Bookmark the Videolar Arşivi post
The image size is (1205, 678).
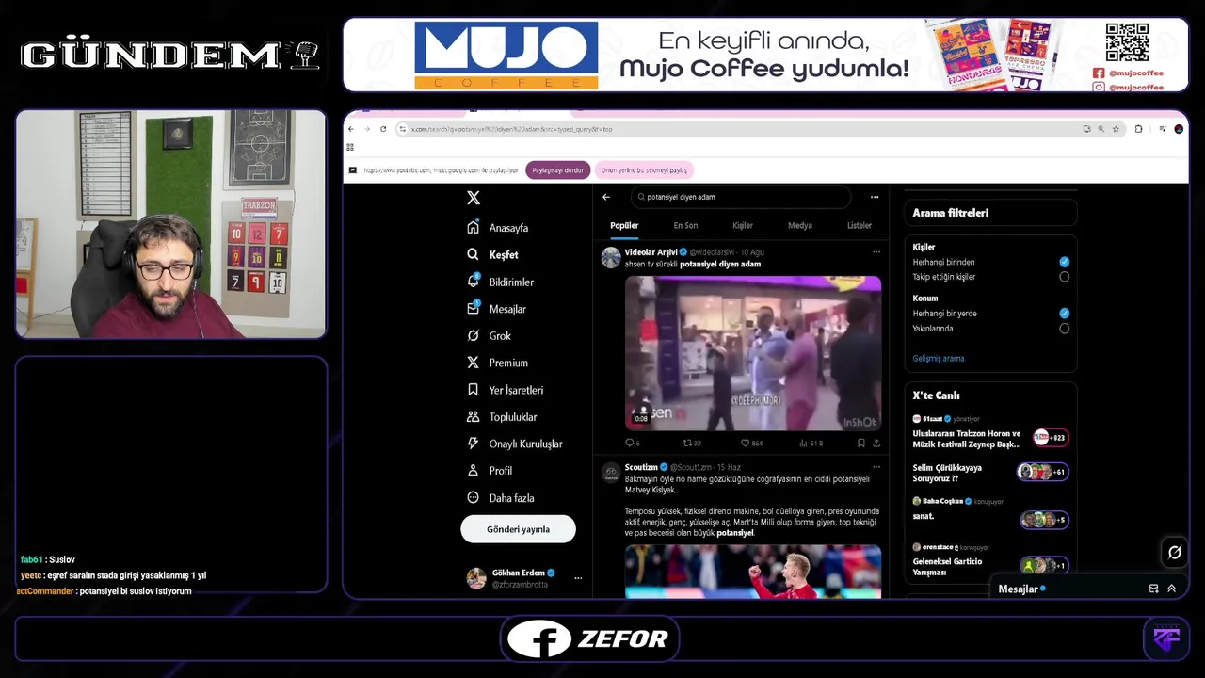coord(860,443)
